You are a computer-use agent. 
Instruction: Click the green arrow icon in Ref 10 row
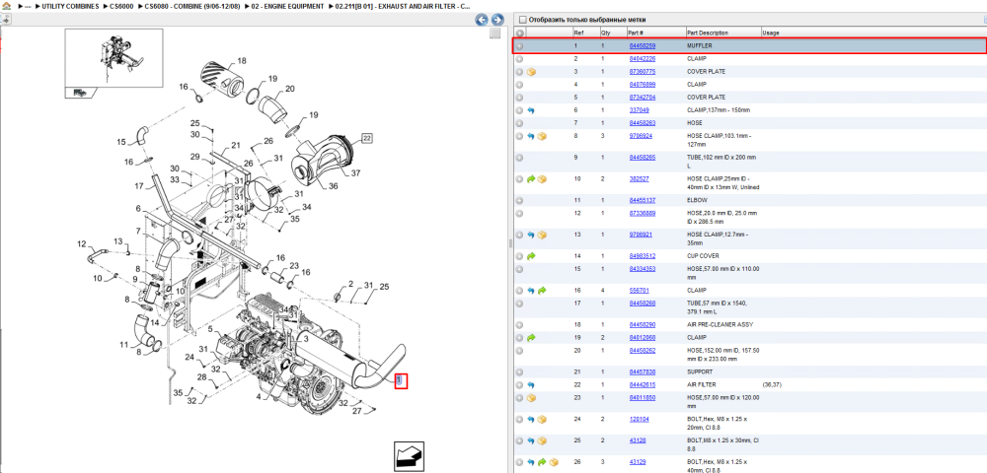[531, 179]
